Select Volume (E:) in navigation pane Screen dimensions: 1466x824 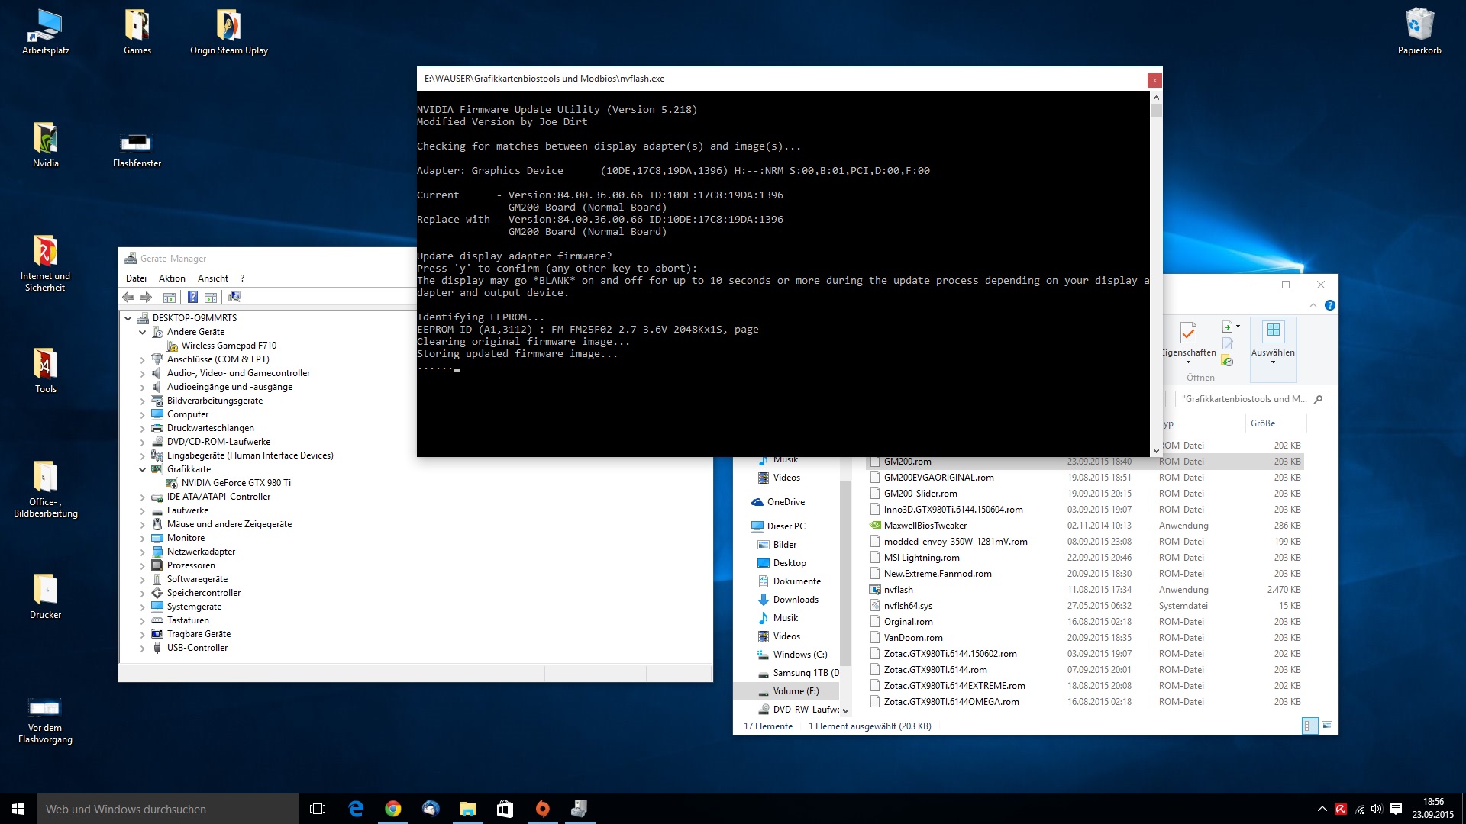[x=795, y=691]
